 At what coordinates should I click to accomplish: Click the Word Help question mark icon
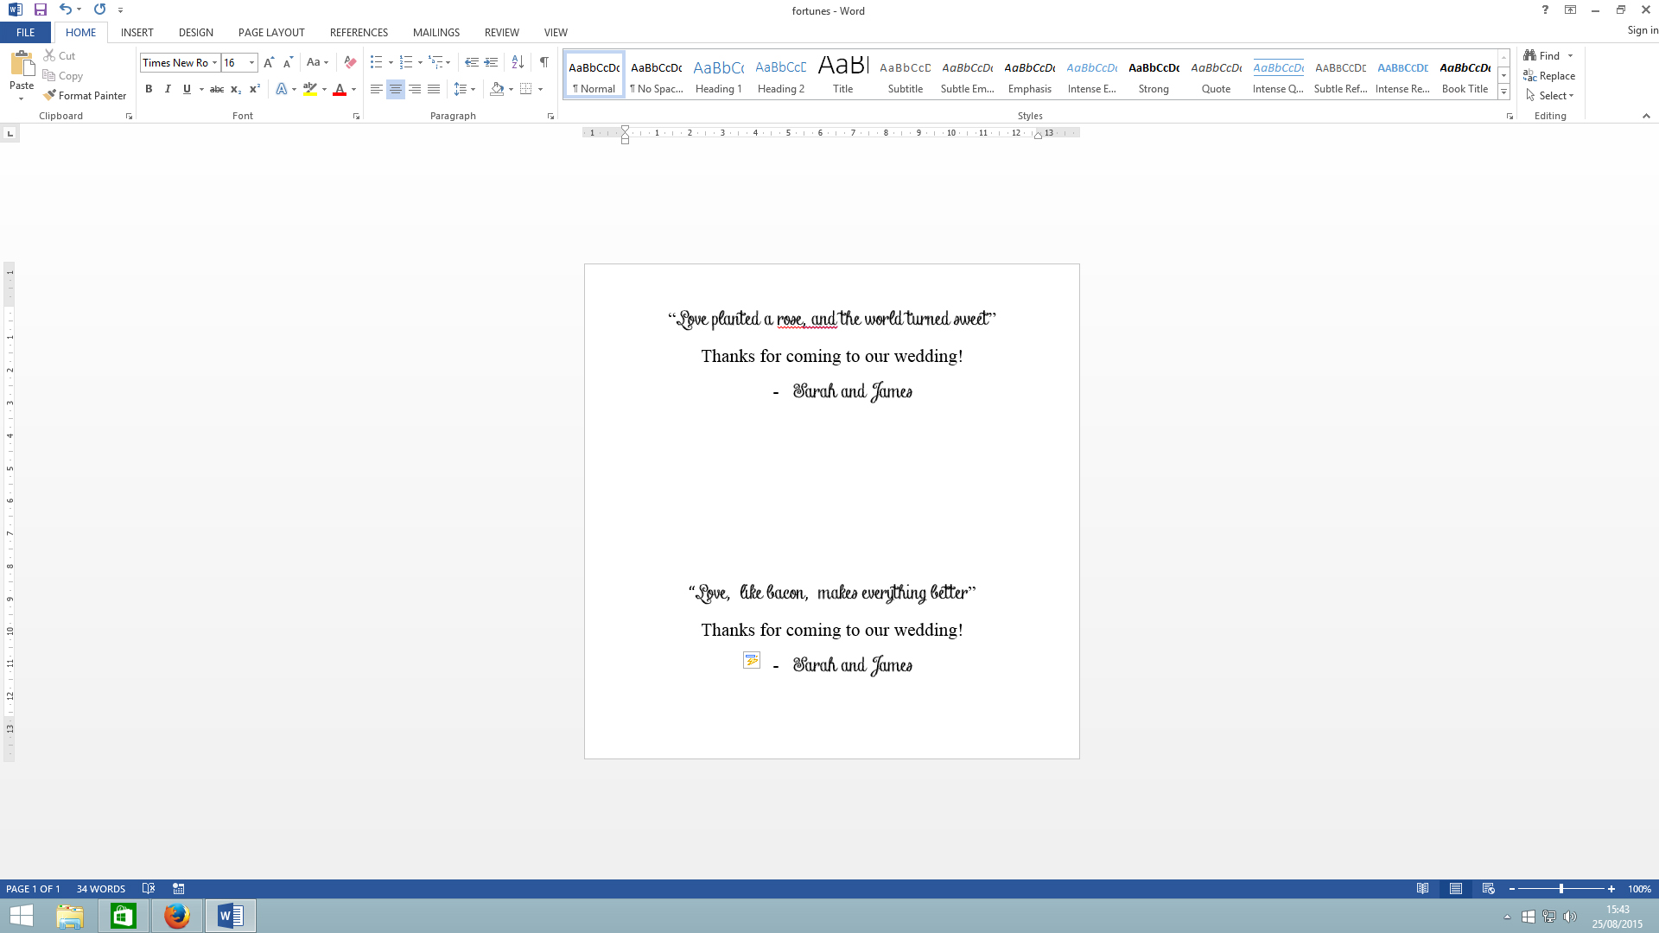1545,10
